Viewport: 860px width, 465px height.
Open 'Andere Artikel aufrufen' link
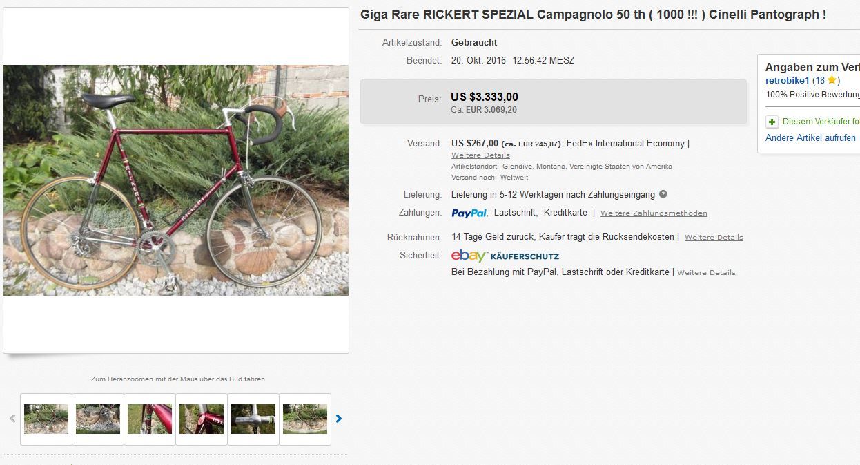[x=810, y=138]
